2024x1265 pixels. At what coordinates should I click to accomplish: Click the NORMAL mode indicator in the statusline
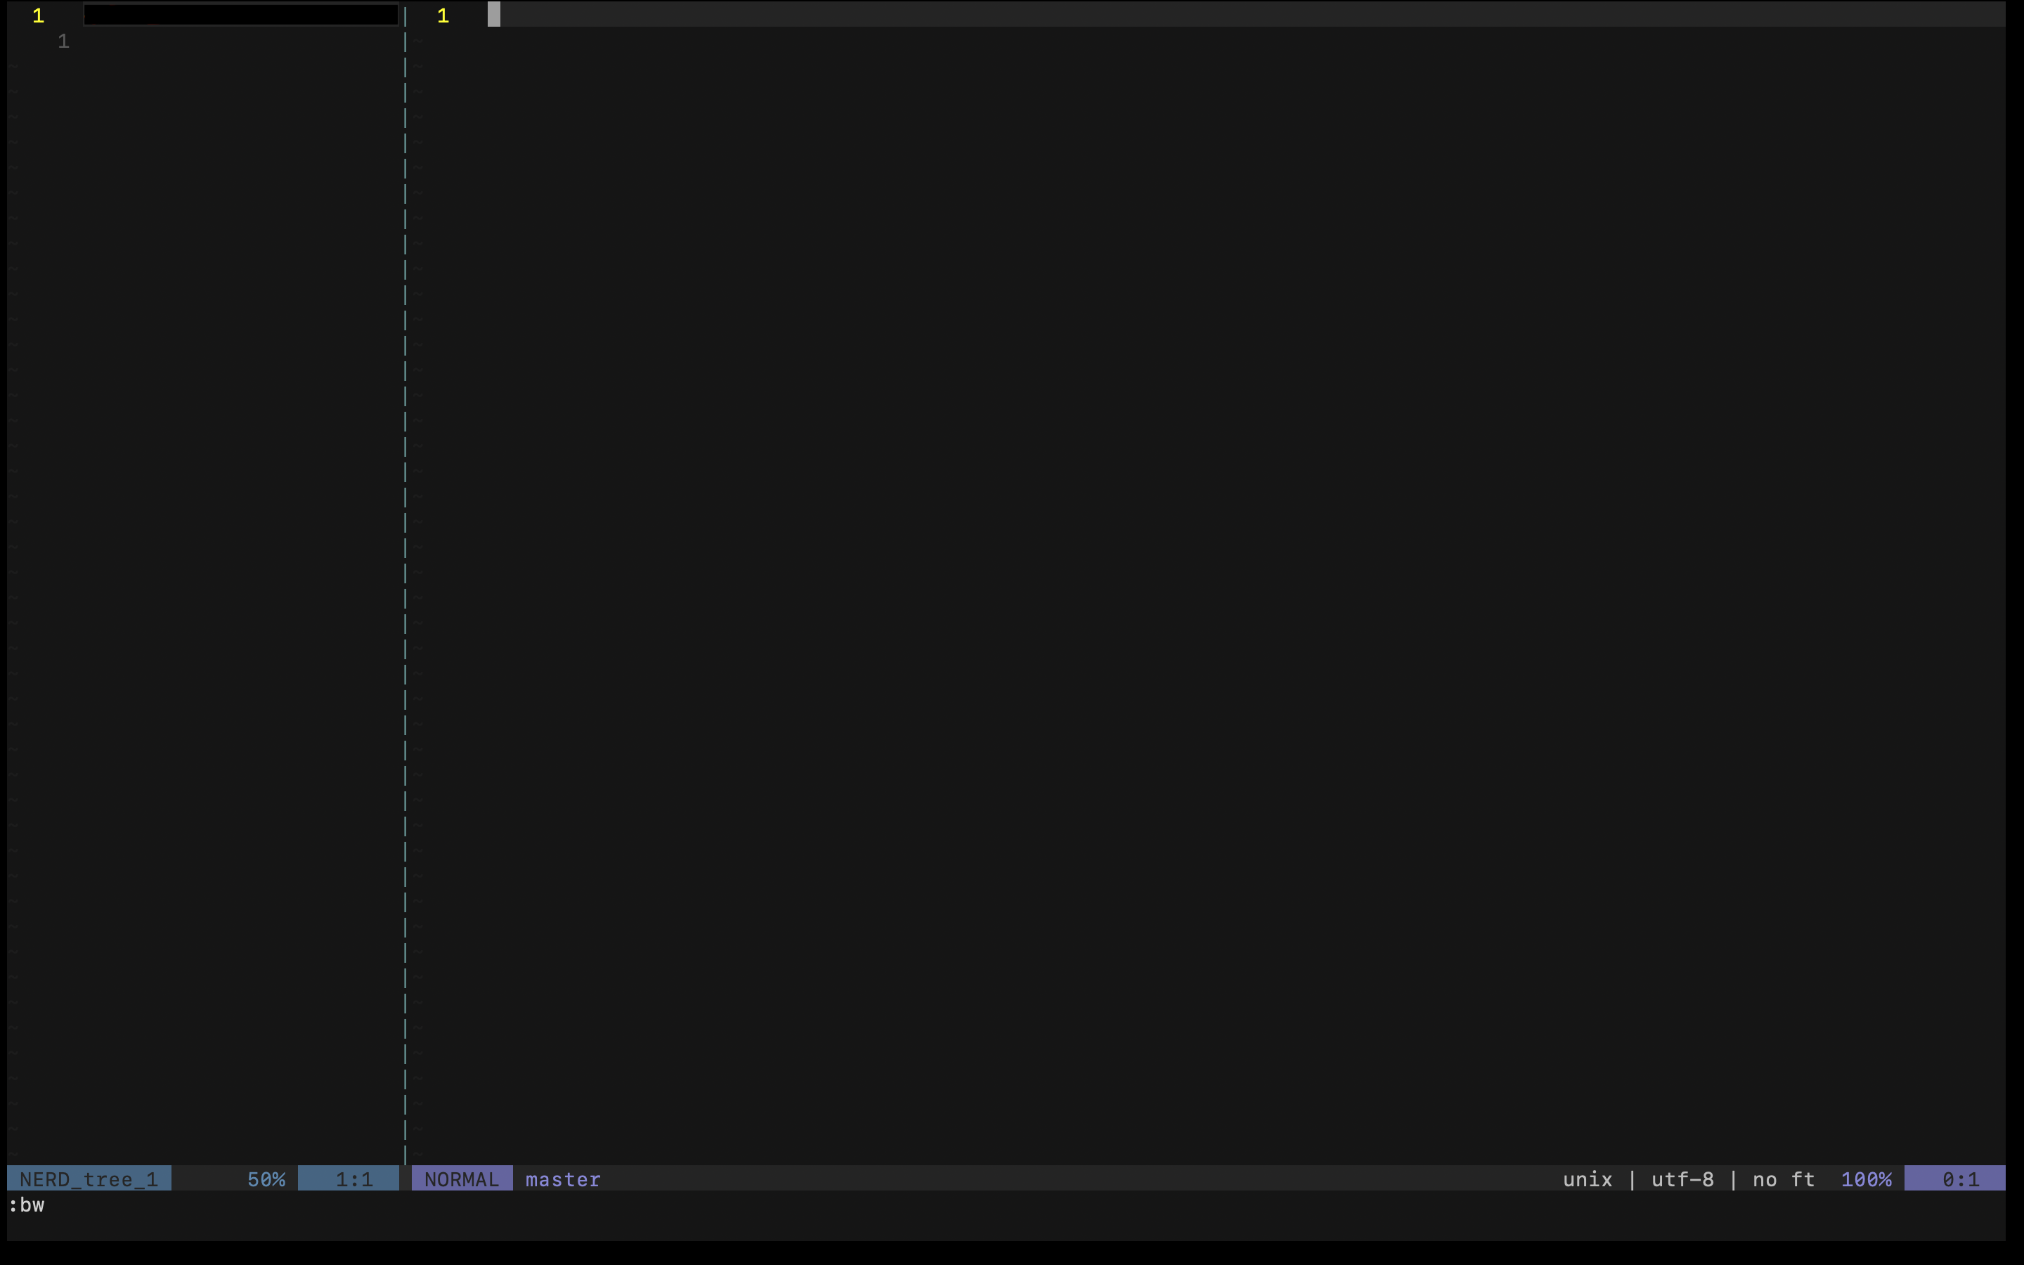[x=461, y=1179]
